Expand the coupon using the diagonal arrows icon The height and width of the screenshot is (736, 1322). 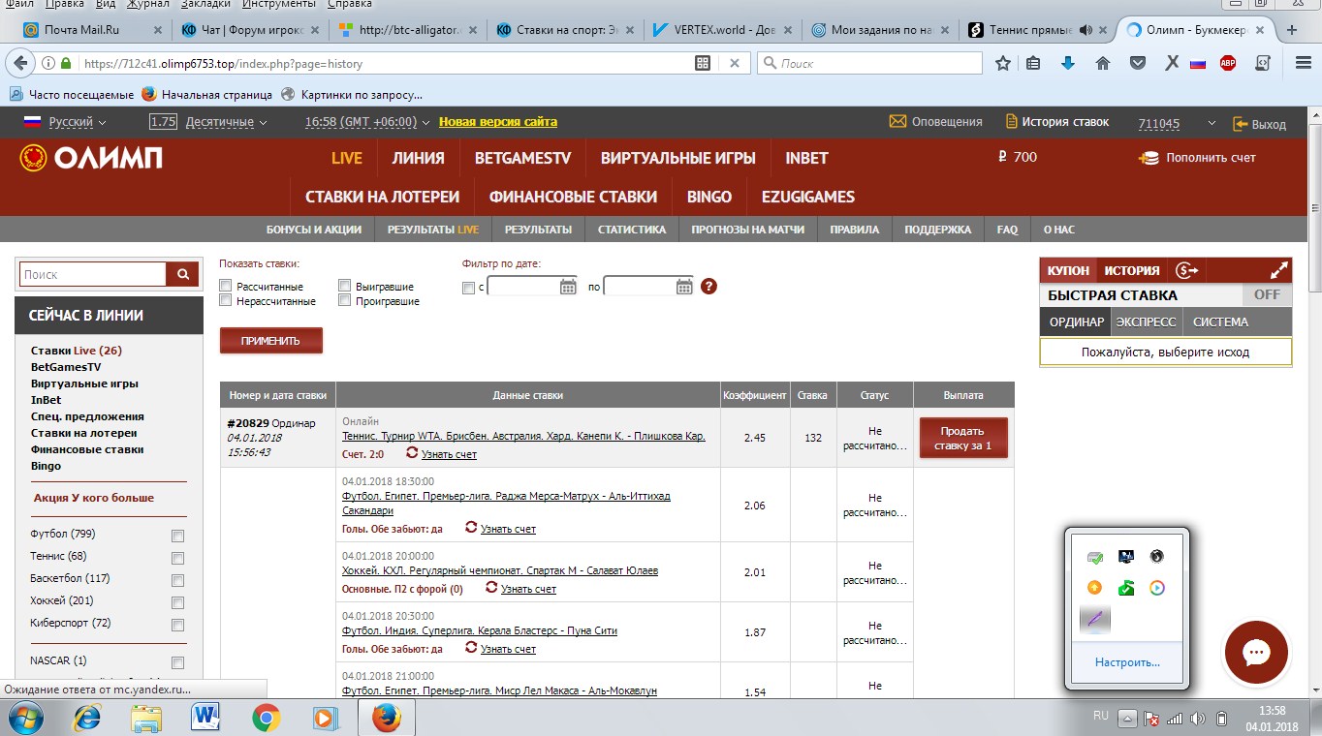click(x=1277, y=271)
